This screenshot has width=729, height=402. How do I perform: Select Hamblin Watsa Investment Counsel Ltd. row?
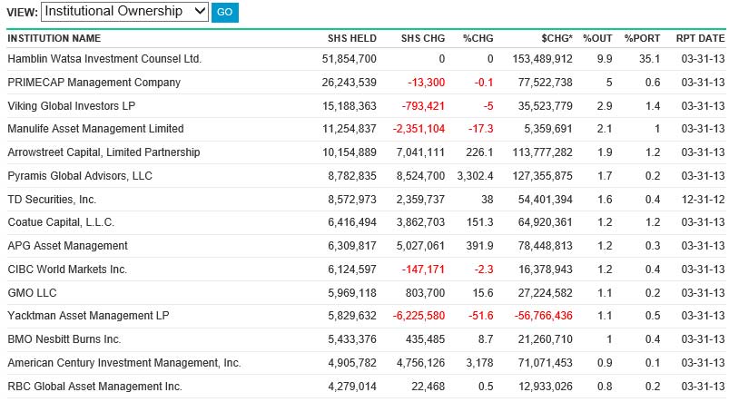click(x=104, y=59)
